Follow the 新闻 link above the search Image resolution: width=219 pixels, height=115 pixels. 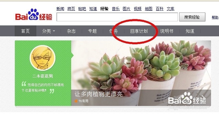tap(60, 9)
